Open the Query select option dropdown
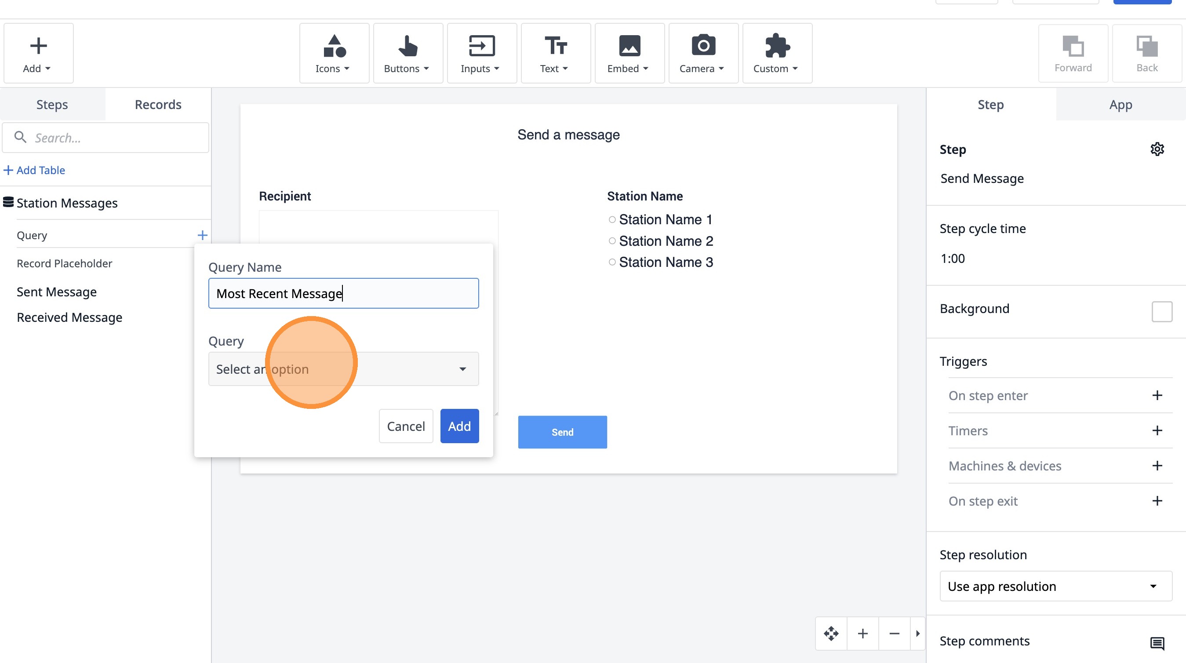Screen dimensions: 1186x663 tap(343, 369)
